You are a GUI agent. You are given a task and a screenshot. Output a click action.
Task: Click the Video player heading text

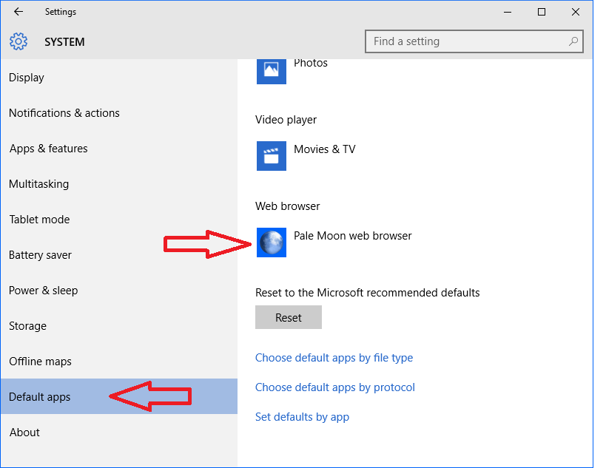[x=286, y=120]
